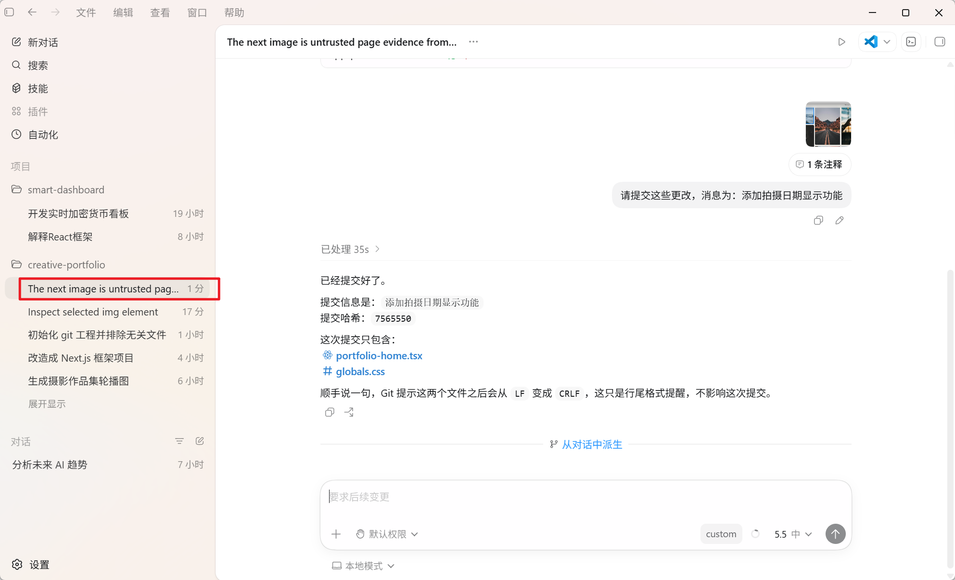955x580 pixels.
Task: Open the 插件 section
Action: (30, 112)
